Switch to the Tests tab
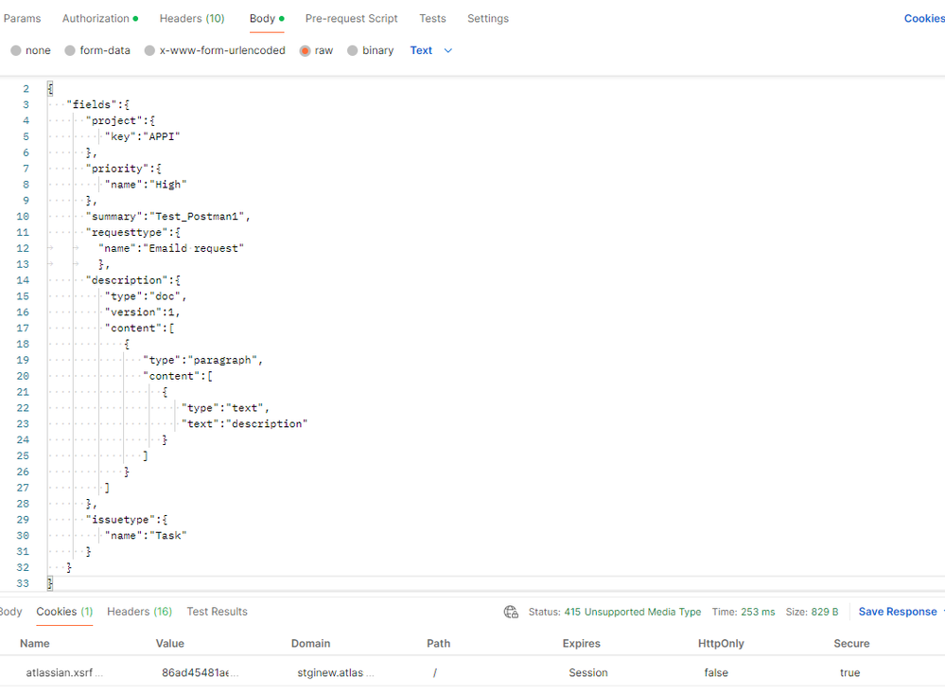 (x=432, y=18)
